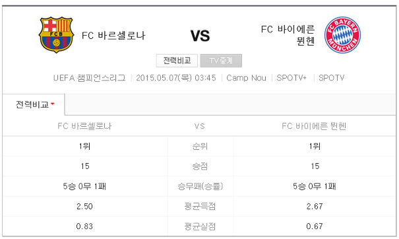Click Barcelona's 0.83 average conceded value
This screenshot has height=239, width=399.
click(84, 226)
